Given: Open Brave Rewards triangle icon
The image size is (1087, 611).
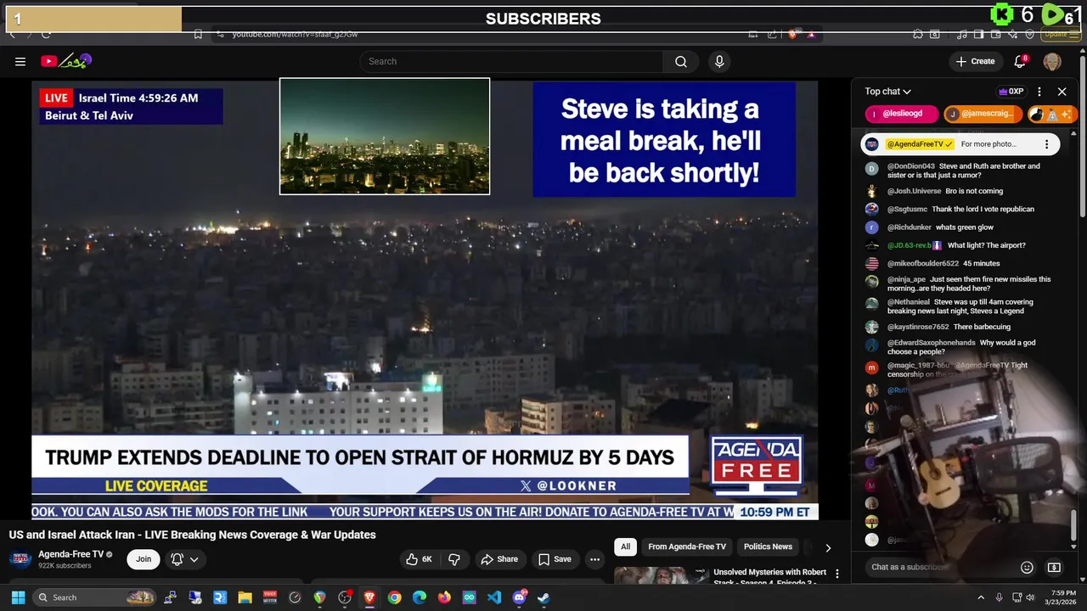Looking at the screenshot, I should (811, 34).
